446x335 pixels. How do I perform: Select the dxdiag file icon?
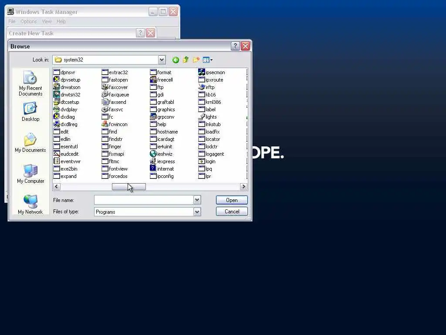57,117
